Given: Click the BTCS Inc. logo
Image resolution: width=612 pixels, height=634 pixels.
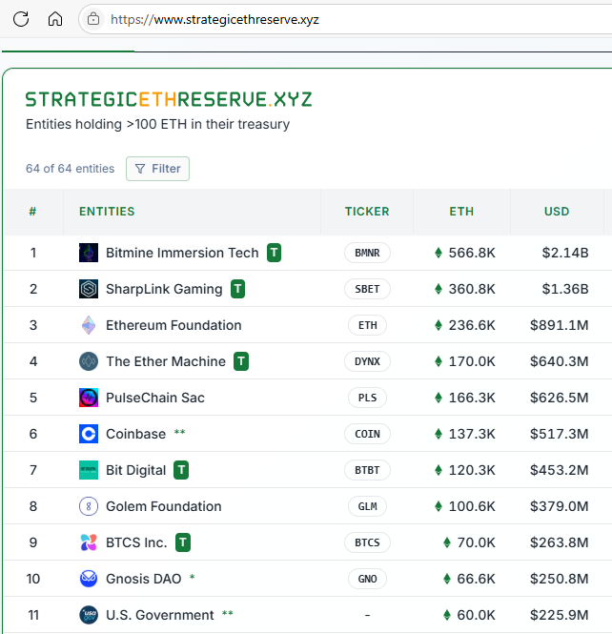Looking at the screenshot, I should 89,542.
